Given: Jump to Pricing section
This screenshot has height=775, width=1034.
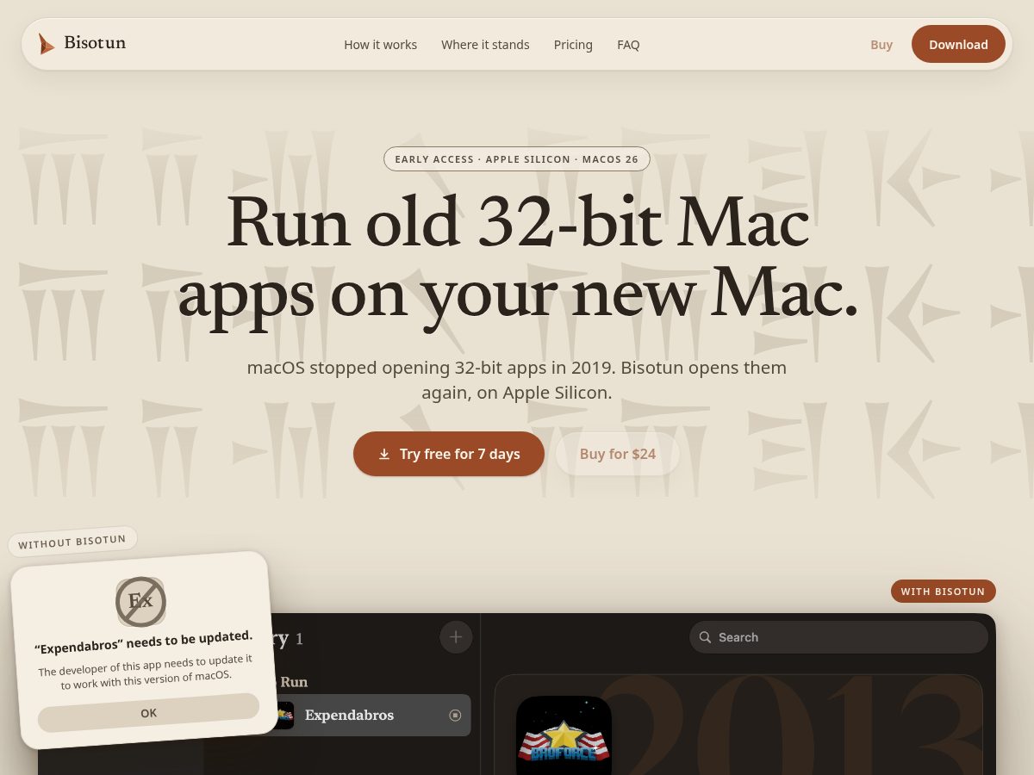Looking at the screenshot, I should point(573,45).
